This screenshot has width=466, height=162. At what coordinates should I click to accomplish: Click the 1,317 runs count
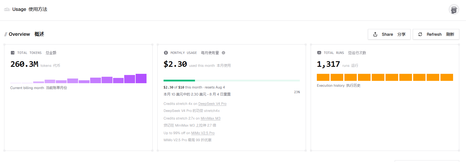click(328, 64)
